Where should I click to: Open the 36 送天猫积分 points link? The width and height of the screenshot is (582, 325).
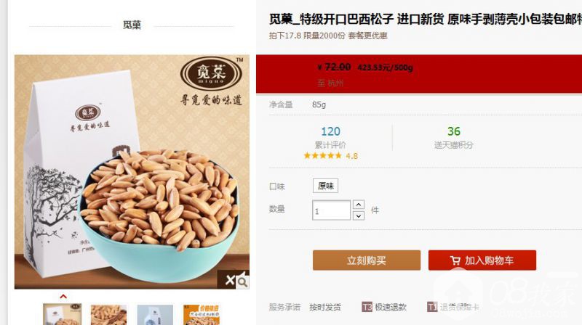(453, 137)
